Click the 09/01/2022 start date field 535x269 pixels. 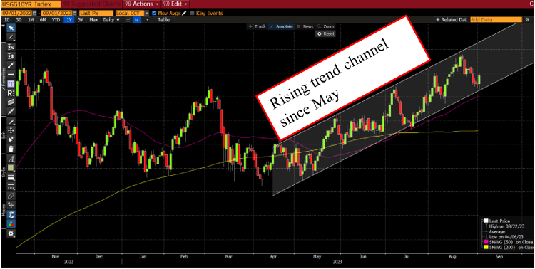click(16, 14)
